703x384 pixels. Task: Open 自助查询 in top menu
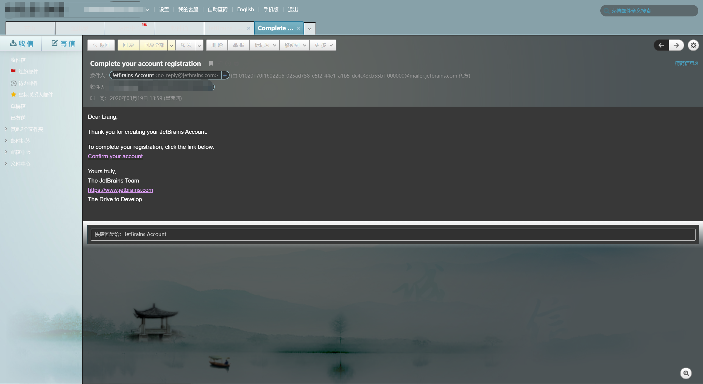coord(218,10)
